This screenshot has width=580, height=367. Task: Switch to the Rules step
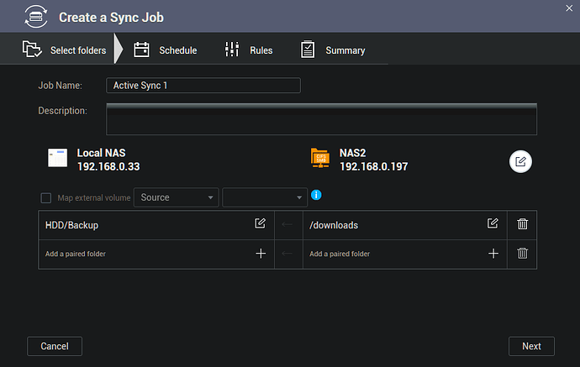(x=249, y=50)
